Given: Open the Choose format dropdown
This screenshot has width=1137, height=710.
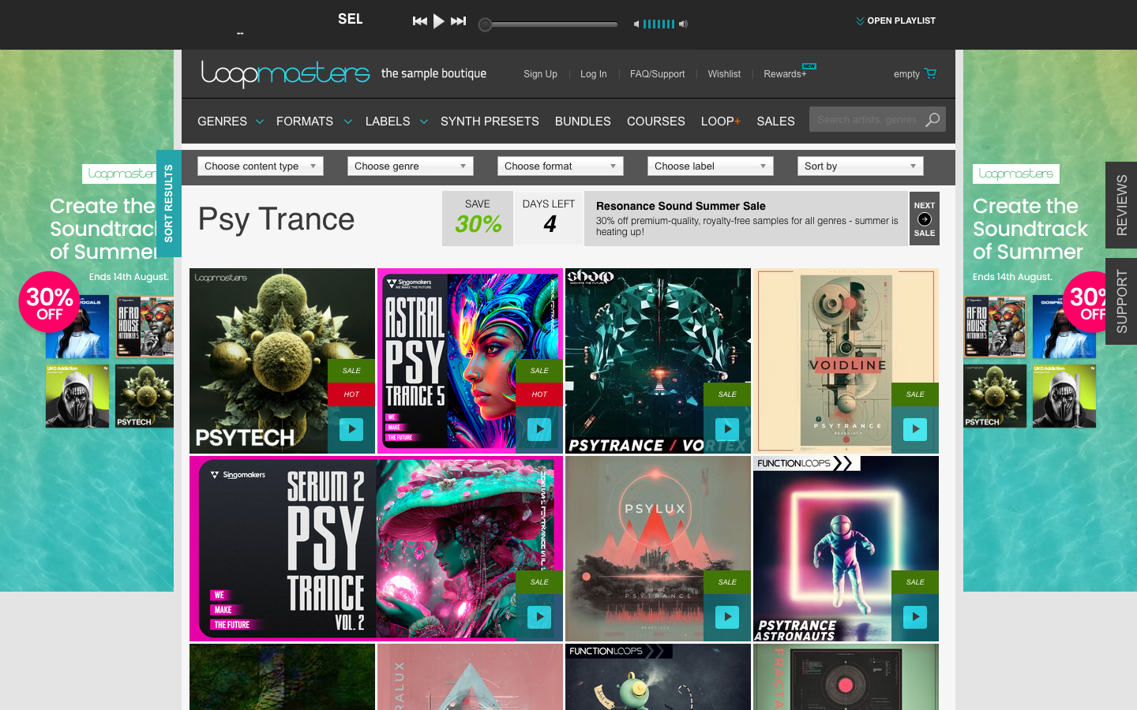Looking at the screenshot, I should point(561,166).
